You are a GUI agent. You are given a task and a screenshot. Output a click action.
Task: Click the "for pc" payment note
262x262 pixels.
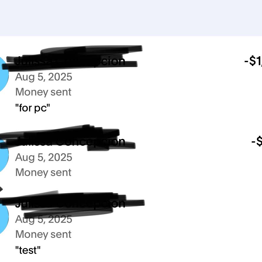click(x=33, y=108)
